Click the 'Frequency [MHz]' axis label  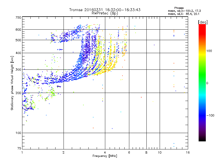click(x=105, y=156)
